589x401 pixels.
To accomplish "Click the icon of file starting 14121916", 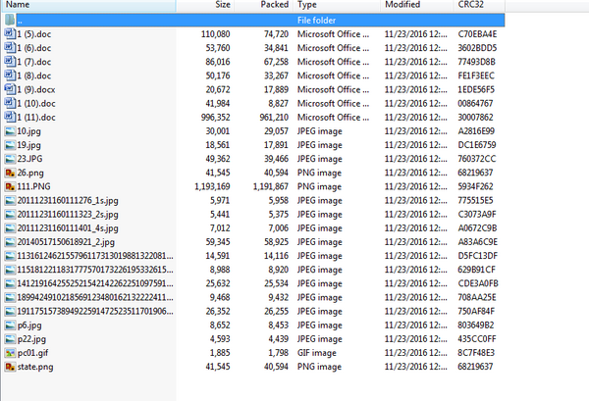I will point(10,284).
